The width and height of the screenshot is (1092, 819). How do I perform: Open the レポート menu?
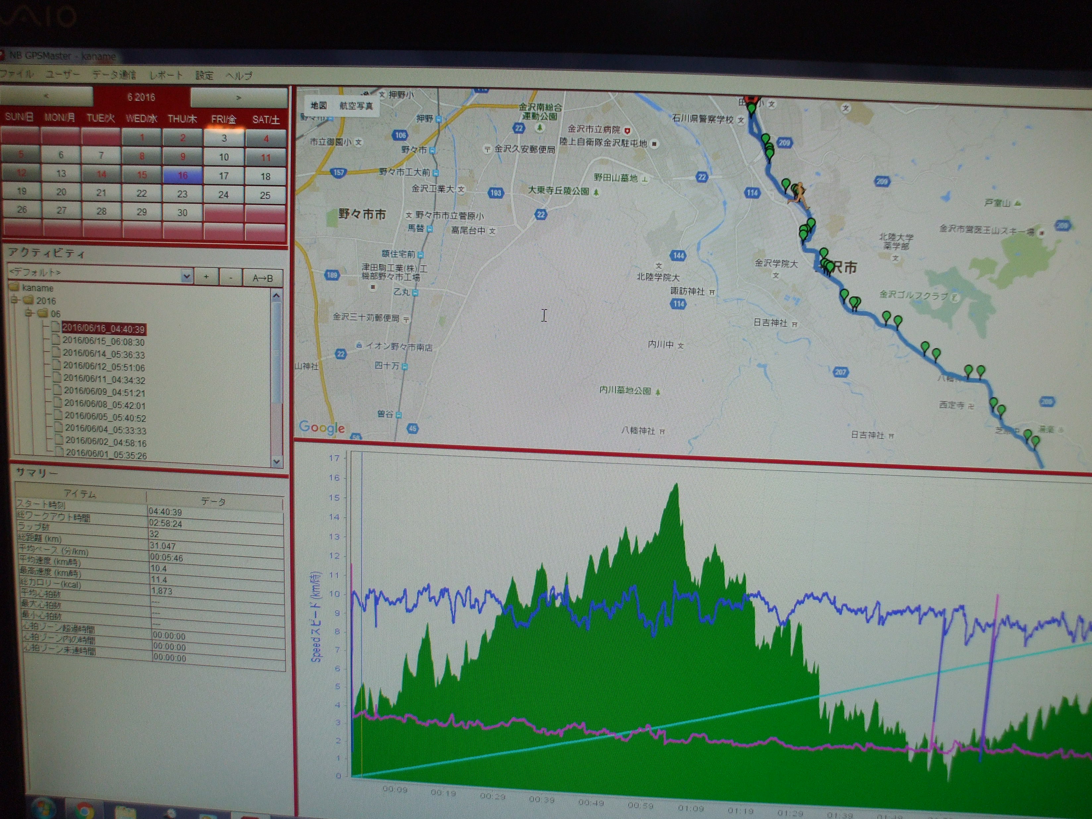point(166,75)
